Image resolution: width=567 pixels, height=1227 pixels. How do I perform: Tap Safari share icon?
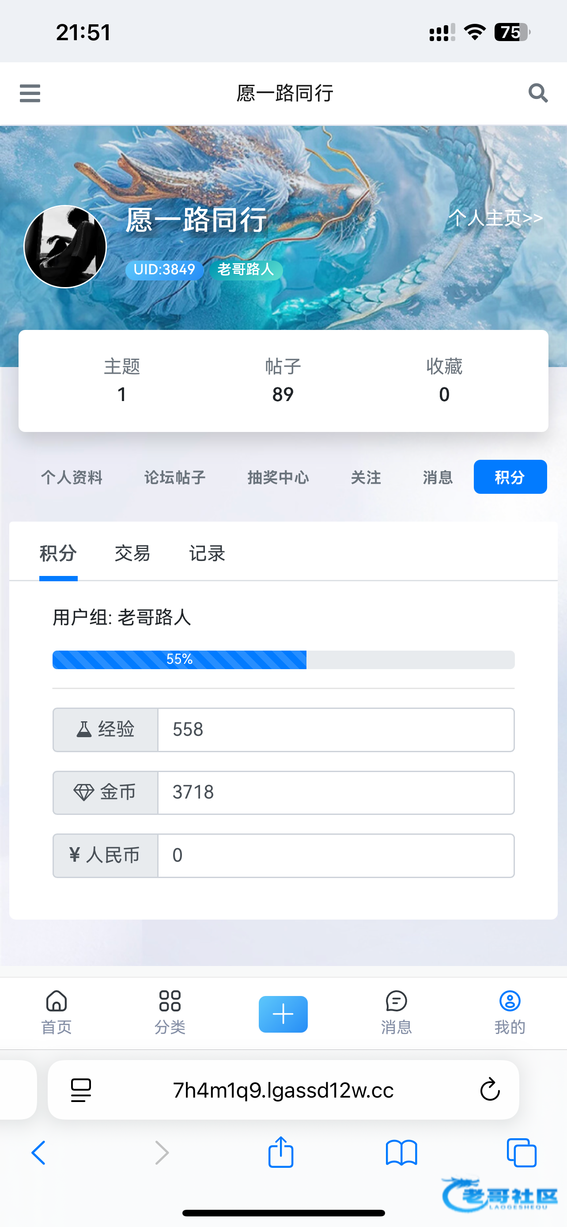coord(281,1153)
